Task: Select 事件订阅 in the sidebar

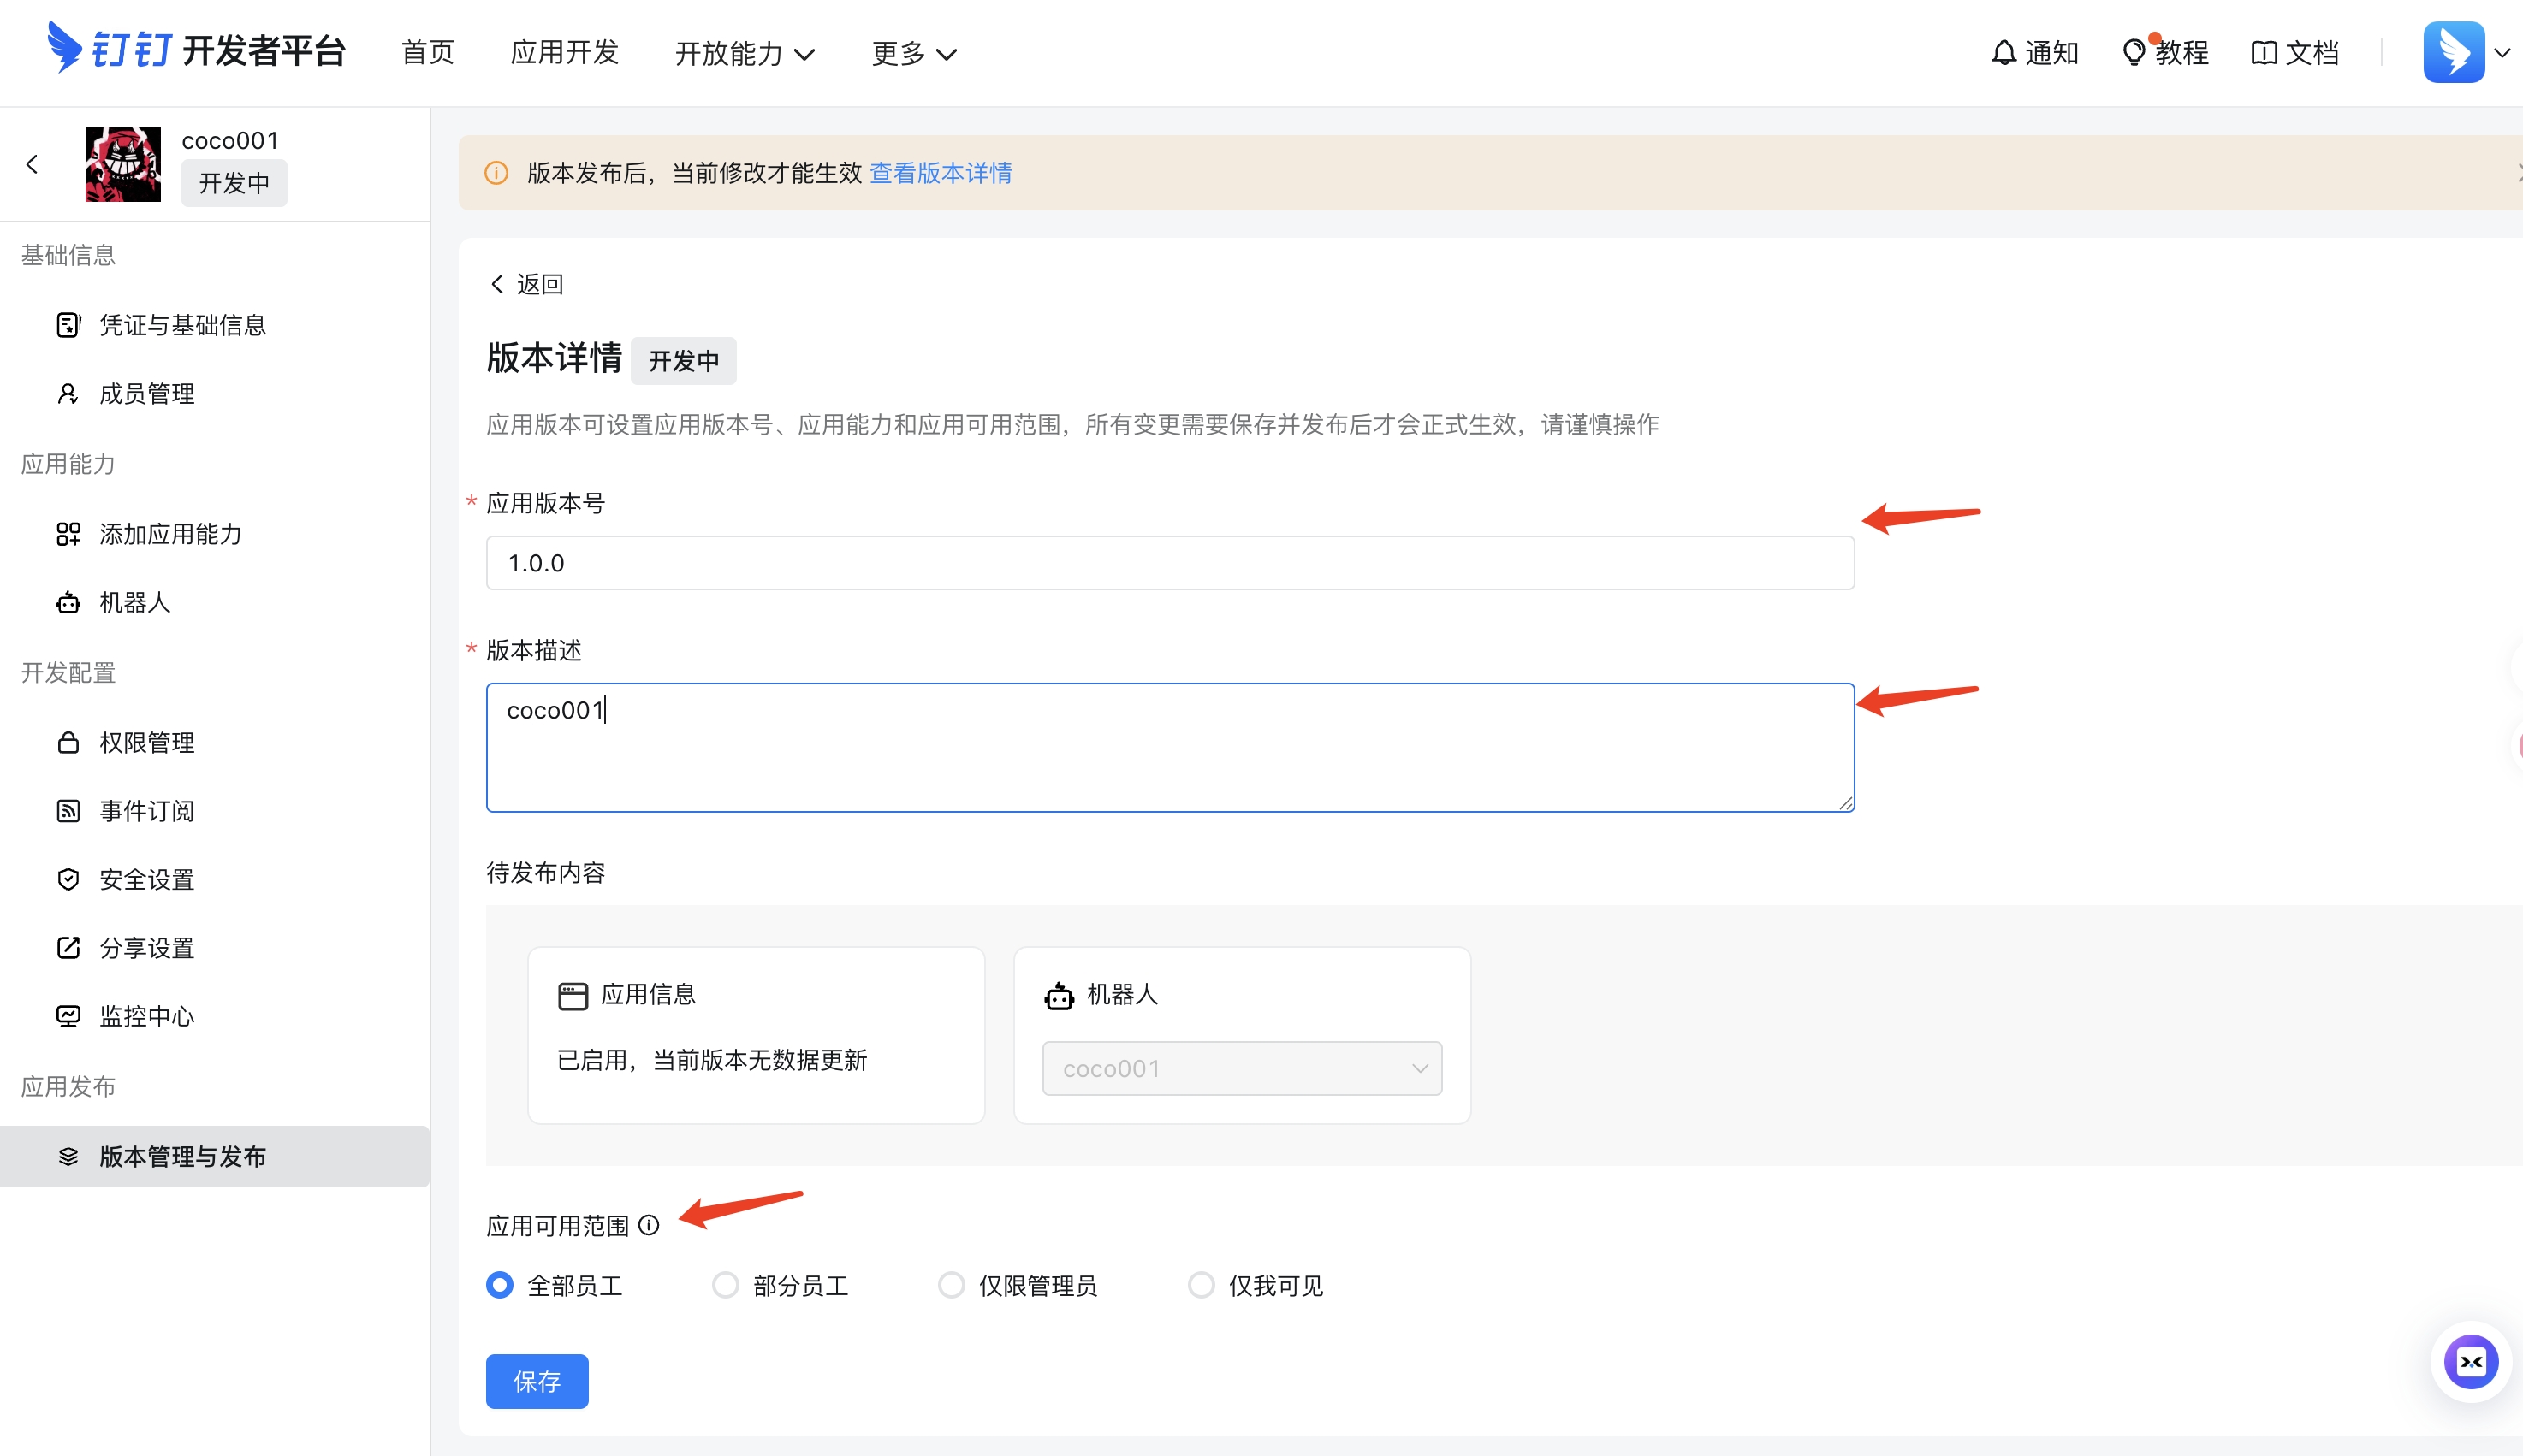Action: 147,810
